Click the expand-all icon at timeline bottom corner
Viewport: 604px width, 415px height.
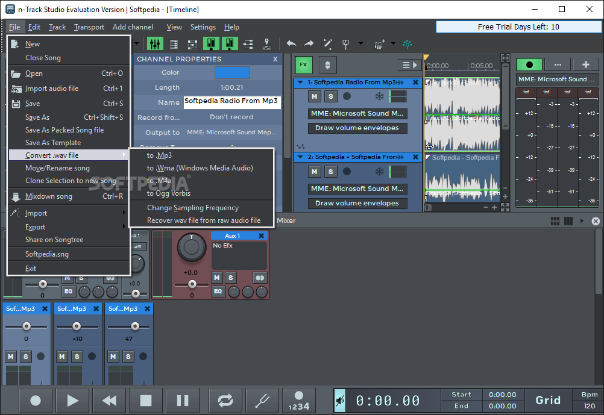pyautogui.click(x=505, y=207)
